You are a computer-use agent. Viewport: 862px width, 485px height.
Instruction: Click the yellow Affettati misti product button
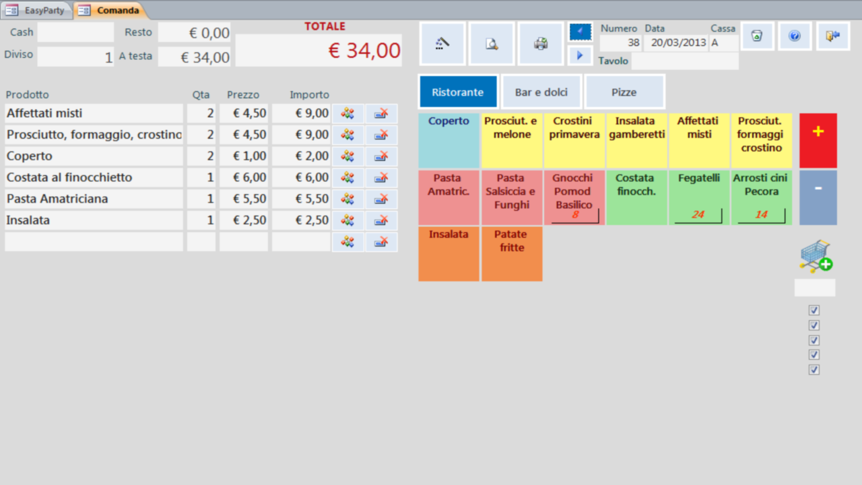tap(700, 141)
